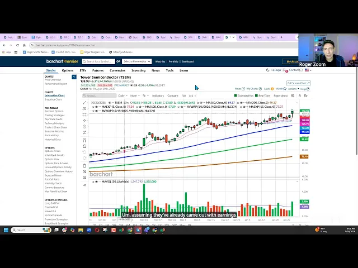Open the 5x5 grid layout dropdown
This screenshot has width=358, height=268.
click(192, 95)
